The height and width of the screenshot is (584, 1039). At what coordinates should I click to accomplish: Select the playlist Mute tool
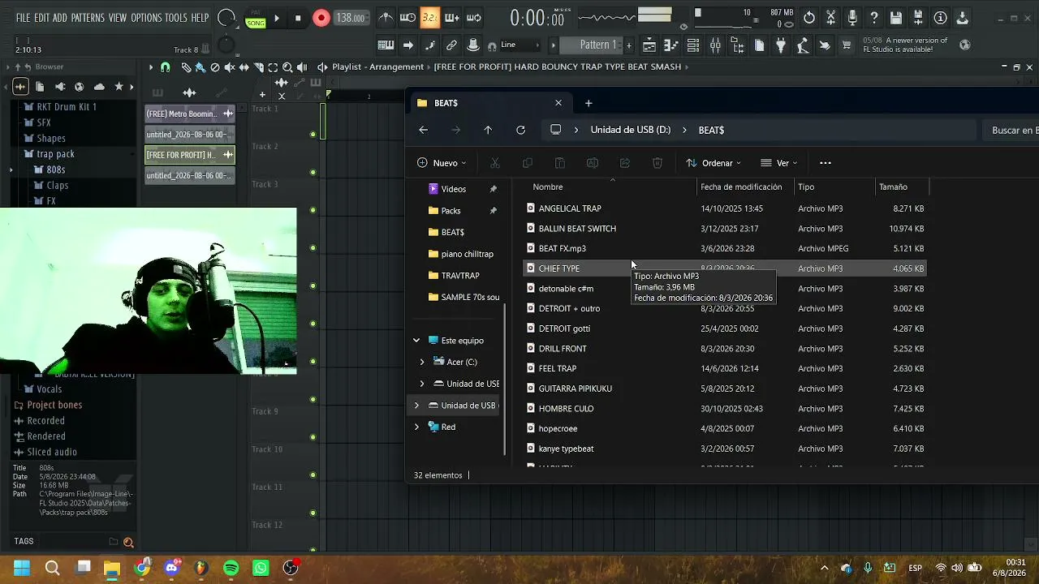click(x=230, y=67)
